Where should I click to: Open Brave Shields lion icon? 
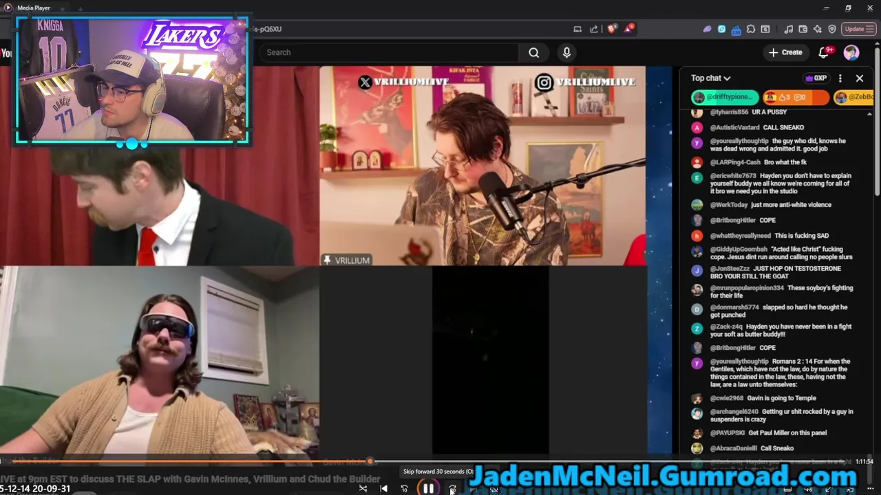pyautogui.click(x=611, y=29)
